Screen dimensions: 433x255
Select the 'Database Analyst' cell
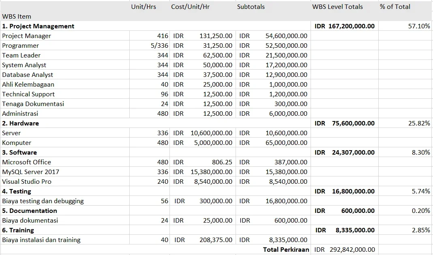27,75
